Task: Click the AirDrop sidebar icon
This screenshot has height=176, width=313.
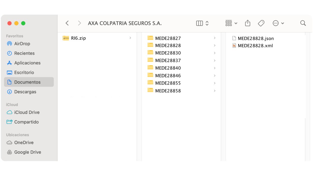Action: (x=9, y=44)
